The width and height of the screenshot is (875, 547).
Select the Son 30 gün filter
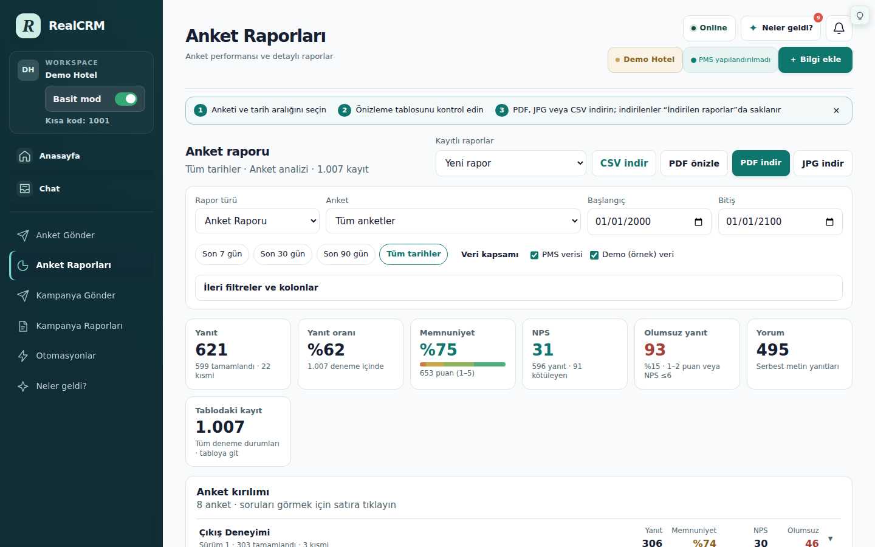(x=283, y=254)
